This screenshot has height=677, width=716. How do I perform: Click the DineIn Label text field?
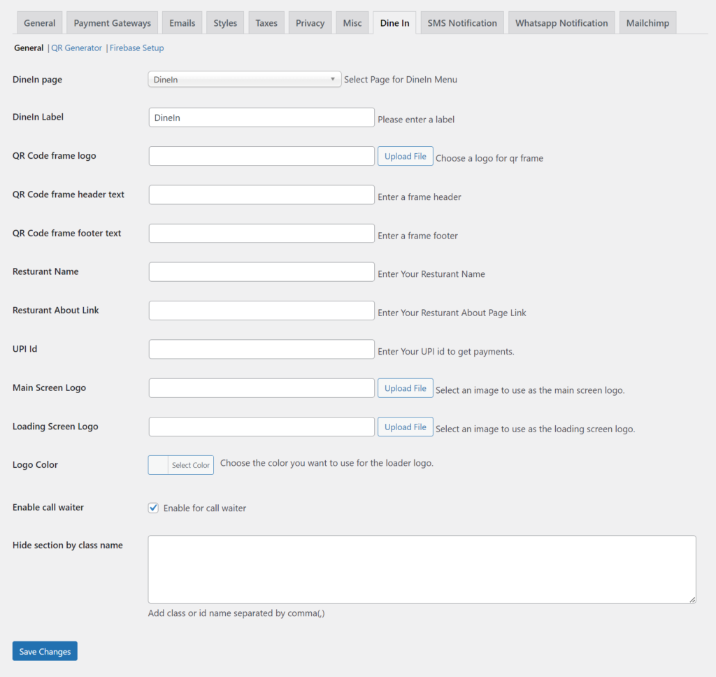pyautogui.click(x=262, y=117)
